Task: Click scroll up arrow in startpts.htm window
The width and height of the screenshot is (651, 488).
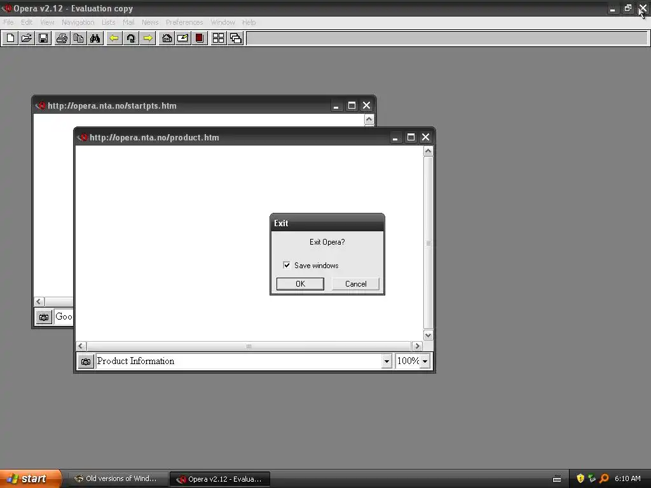Action: click(369, 119)
